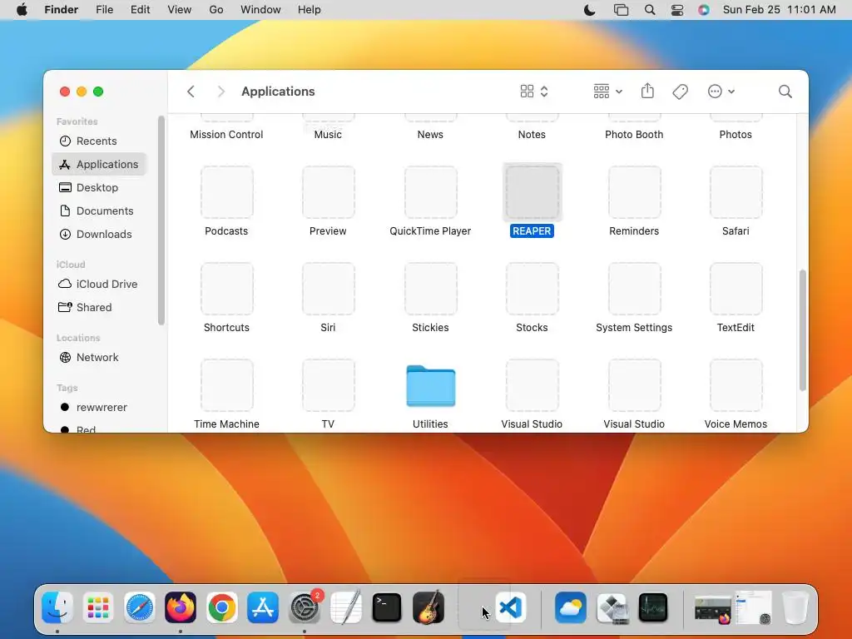Open the More actions dropdown
This screenshot has width=852, height=639.
coord(721,92)
